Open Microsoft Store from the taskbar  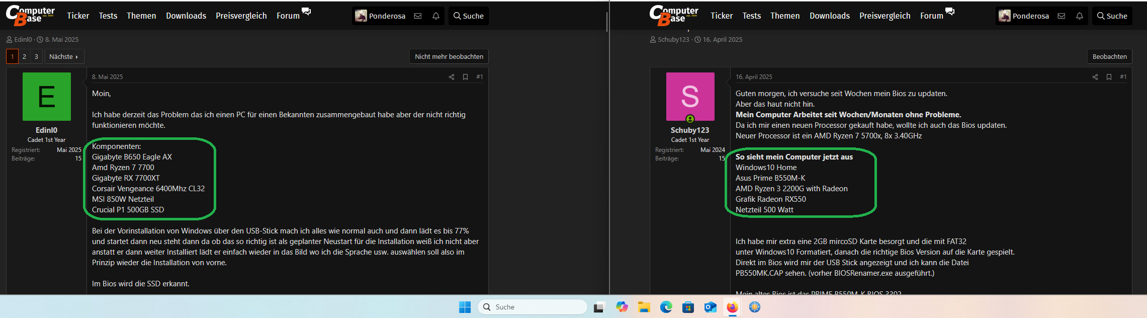tap(688, 307)
